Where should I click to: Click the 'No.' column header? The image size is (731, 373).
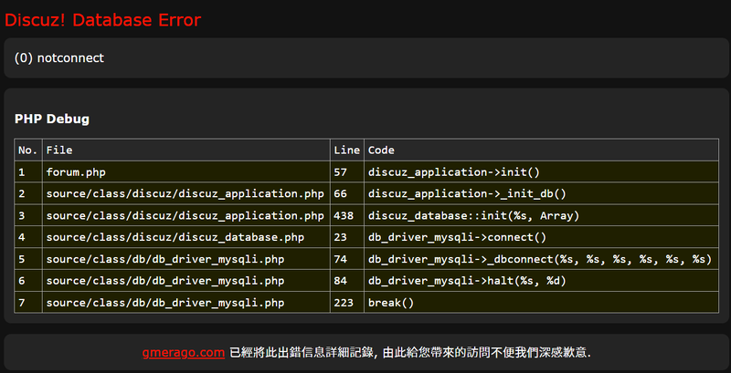pyautogui.click(x=28, y=150)
